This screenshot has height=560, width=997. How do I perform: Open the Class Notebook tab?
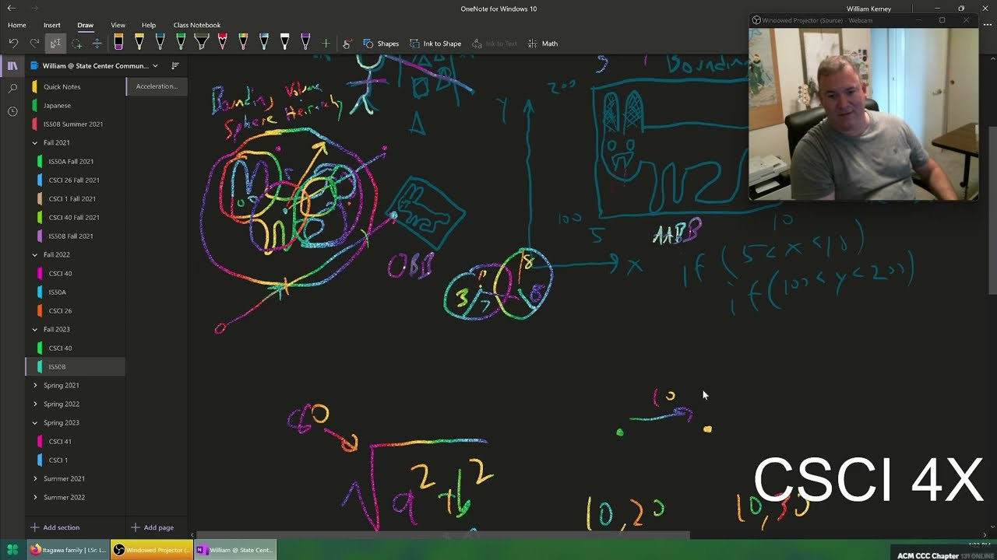[x=196, y=25]
